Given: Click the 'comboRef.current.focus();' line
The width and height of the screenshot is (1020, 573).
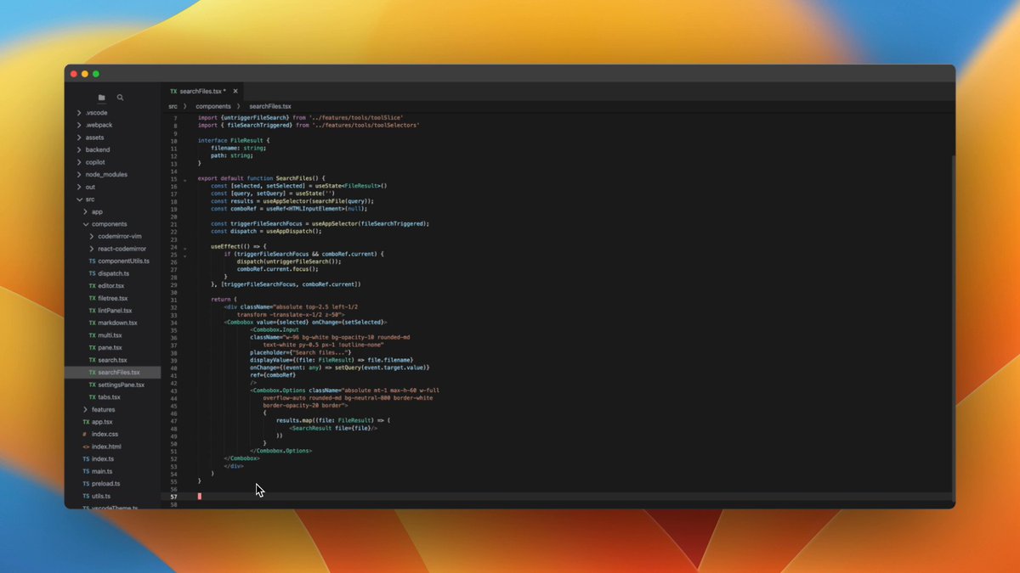Looking at the screenshot, I should coord(280,269).
